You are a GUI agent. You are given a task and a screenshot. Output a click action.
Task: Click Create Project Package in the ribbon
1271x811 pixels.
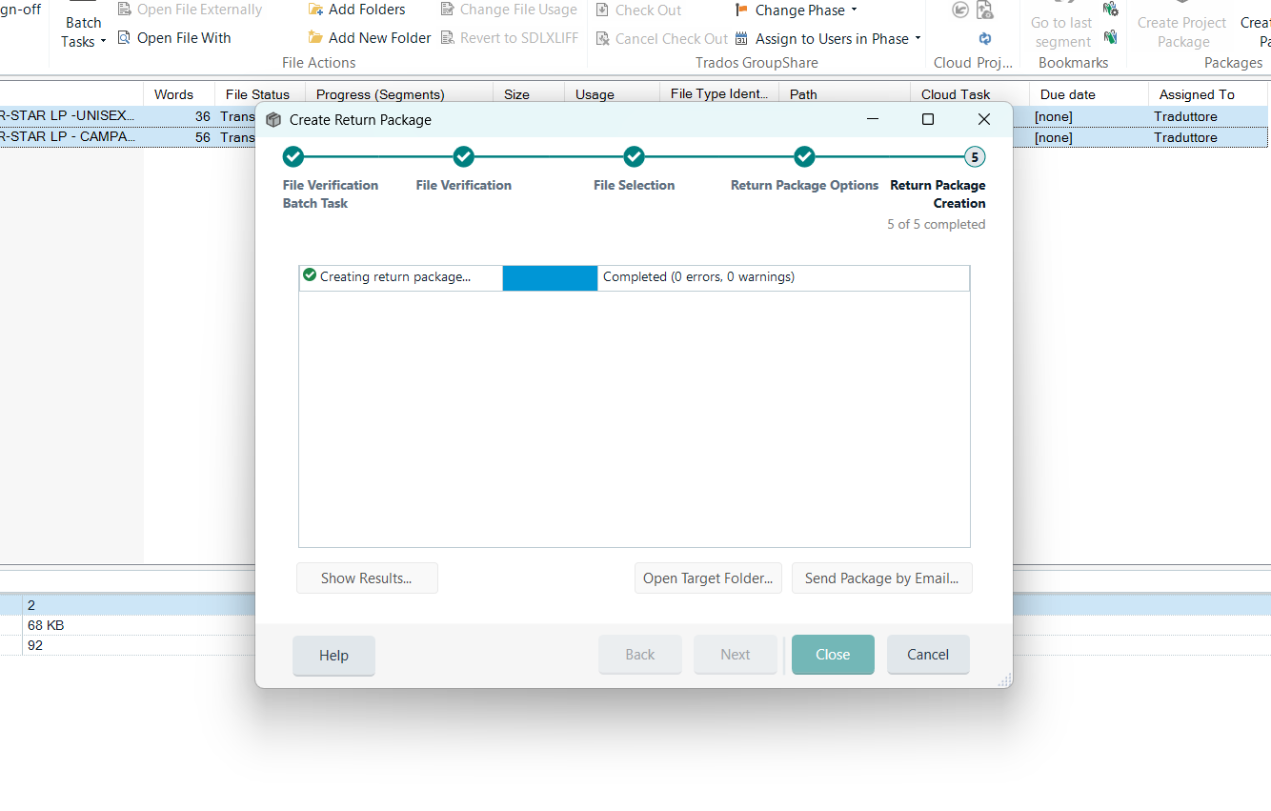pos(1182,27)
